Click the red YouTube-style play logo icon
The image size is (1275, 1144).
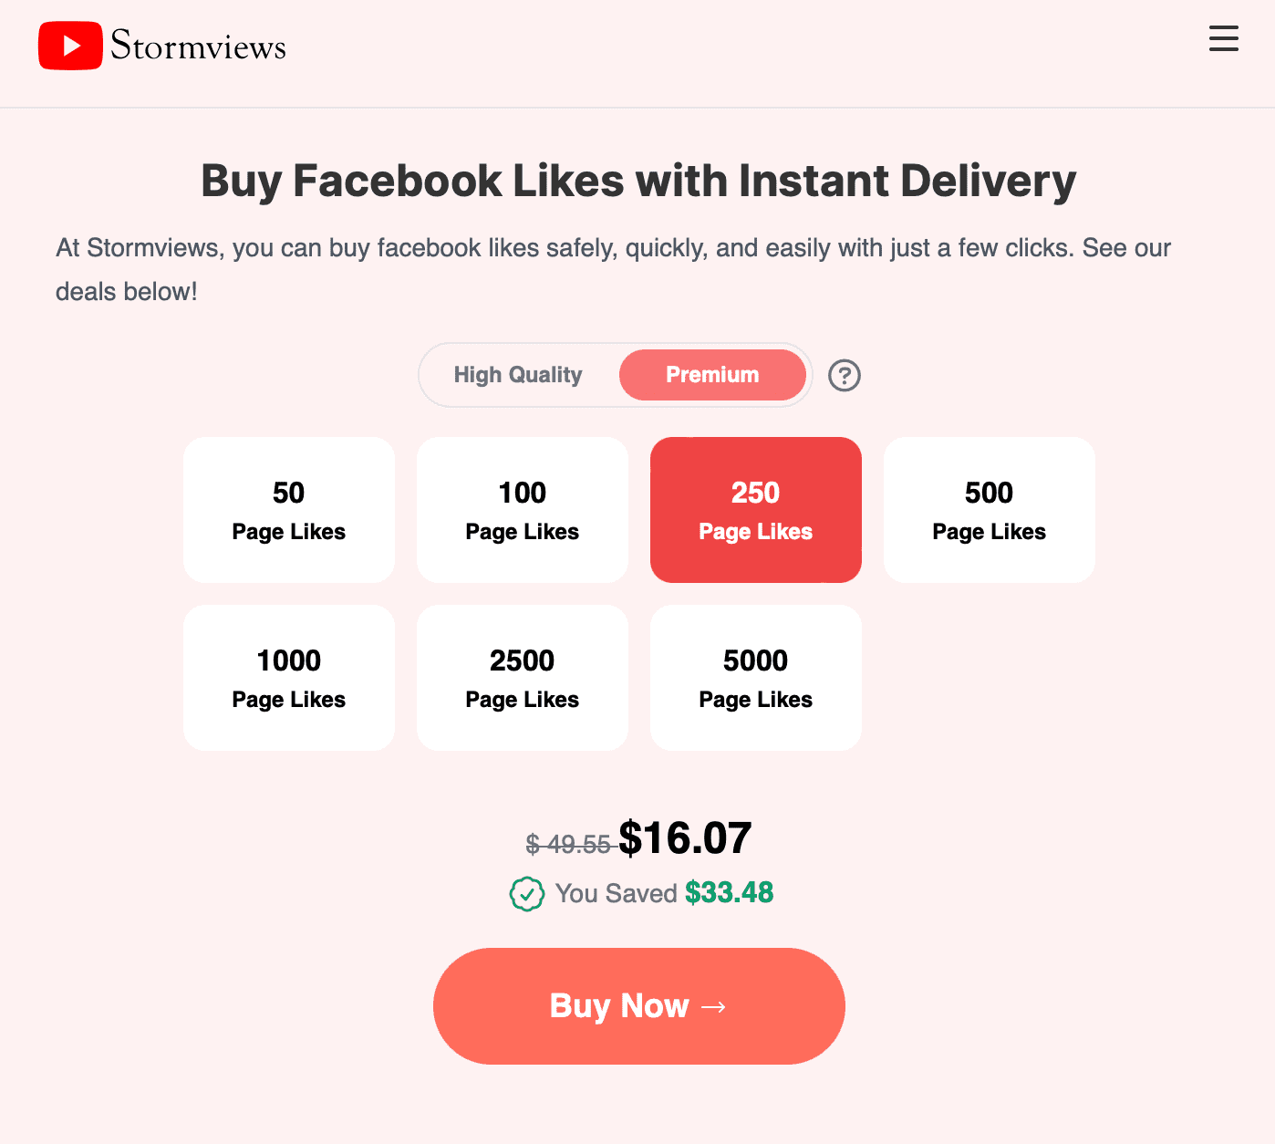tap(70, 46)
